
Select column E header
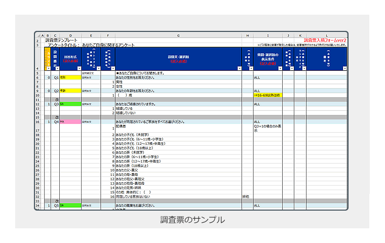[91, 36]
